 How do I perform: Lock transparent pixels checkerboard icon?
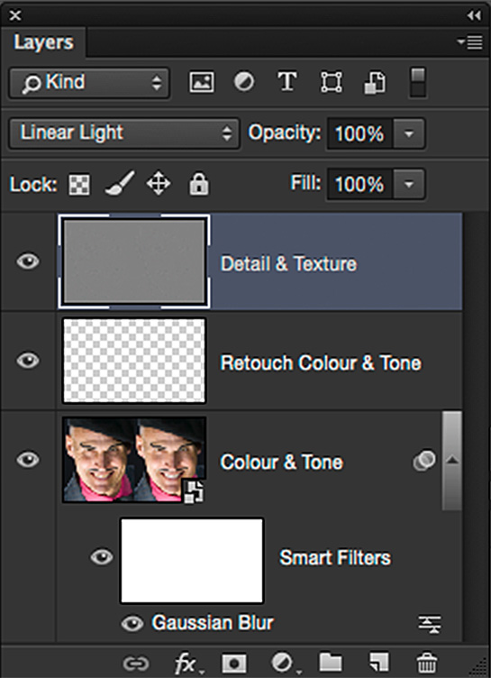(x=79, y=185)
